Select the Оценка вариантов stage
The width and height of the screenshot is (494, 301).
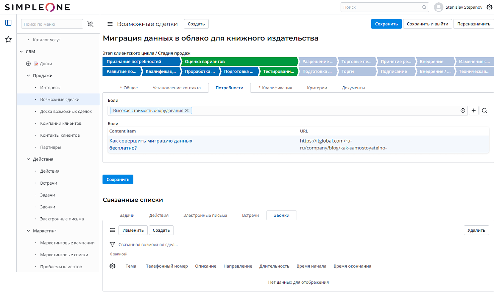click(239, 62)
